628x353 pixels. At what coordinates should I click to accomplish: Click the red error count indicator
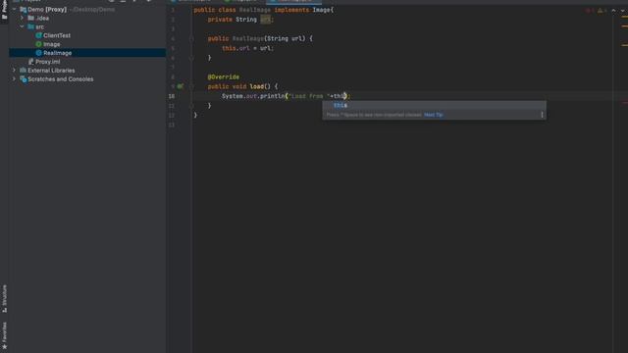click(591, 11)
